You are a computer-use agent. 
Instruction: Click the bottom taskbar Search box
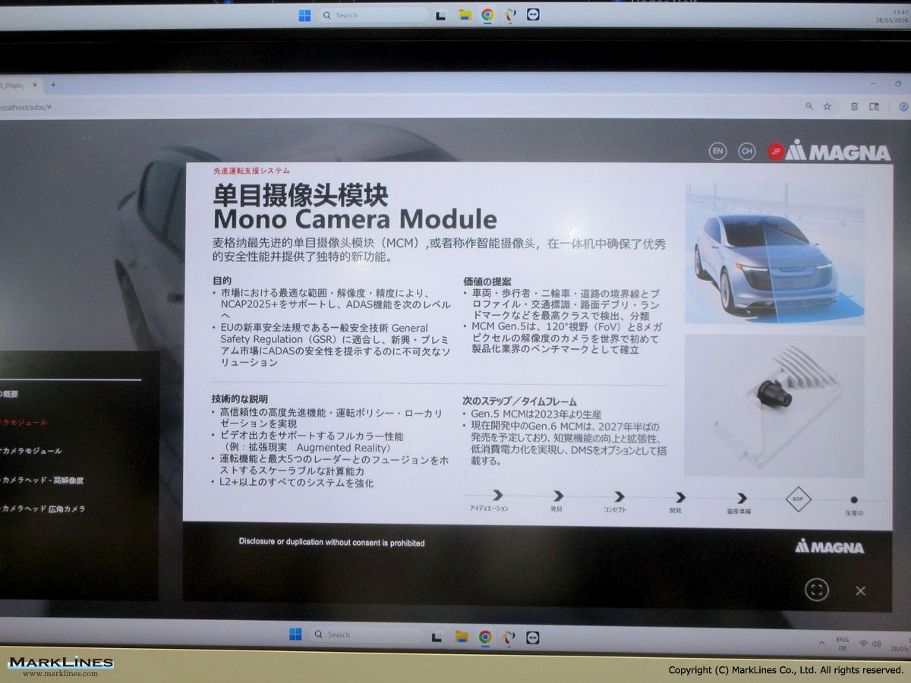[367, 635]
